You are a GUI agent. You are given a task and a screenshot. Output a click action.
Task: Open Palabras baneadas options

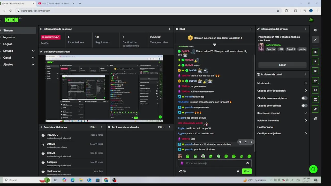coord(282,120)
